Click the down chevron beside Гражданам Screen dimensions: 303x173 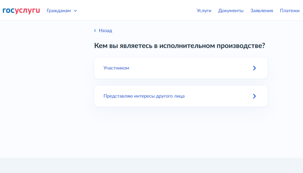(75, 11)
